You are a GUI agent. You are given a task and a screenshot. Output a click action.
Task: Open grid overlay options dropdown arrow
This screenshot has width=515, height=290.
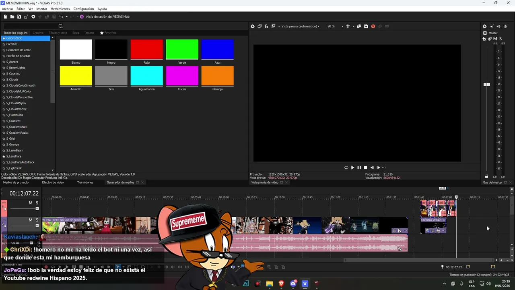(354, 26)
